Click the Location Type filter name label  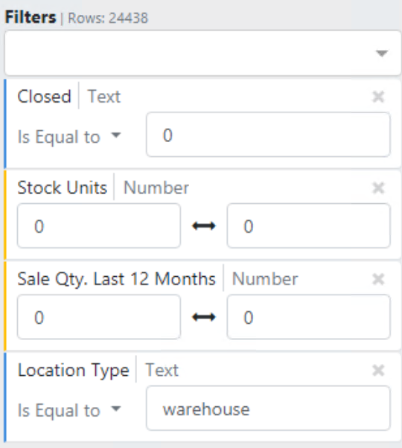(74, 371)
